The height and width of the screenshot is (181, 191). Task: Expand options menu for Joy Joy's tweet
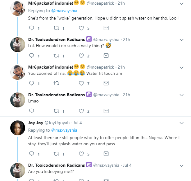click(182, 123)
